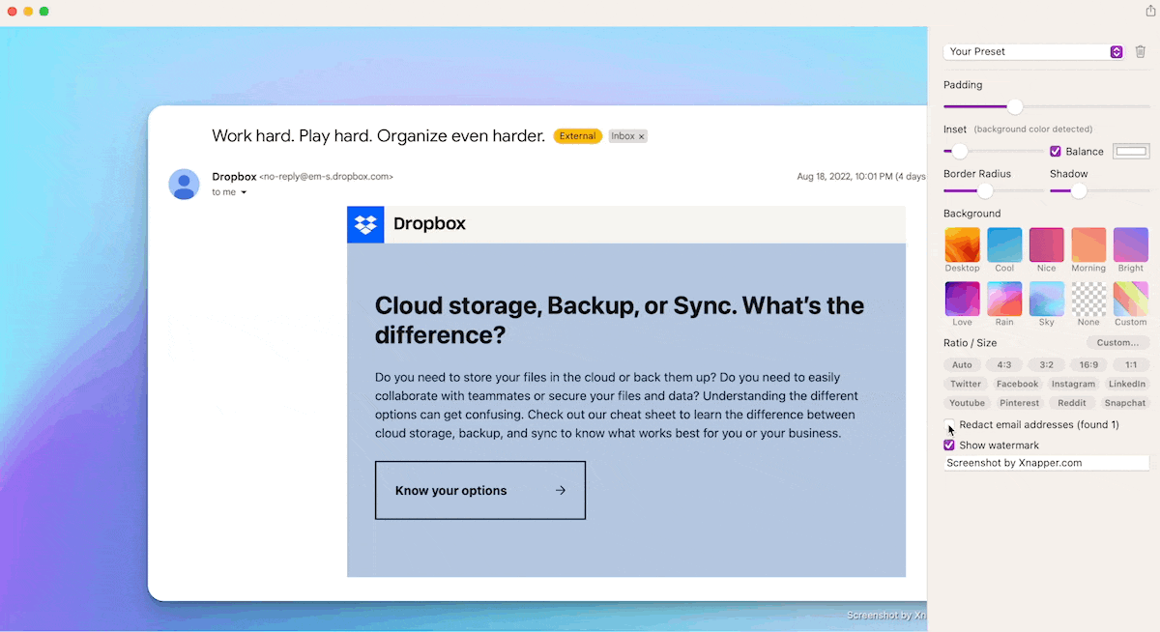Remove the Inbox label with its x

641,136
